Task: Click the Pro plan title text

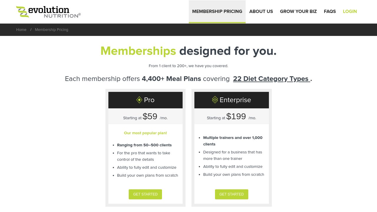Action: pyautogui.click(x=149, y=100)
